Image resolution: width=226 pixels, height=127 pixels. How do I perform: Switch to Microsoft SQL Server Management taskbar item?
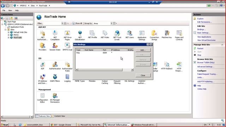90,125
